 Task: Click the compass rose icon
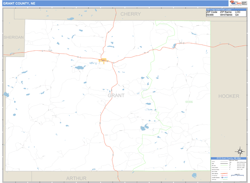click(240, 151)
